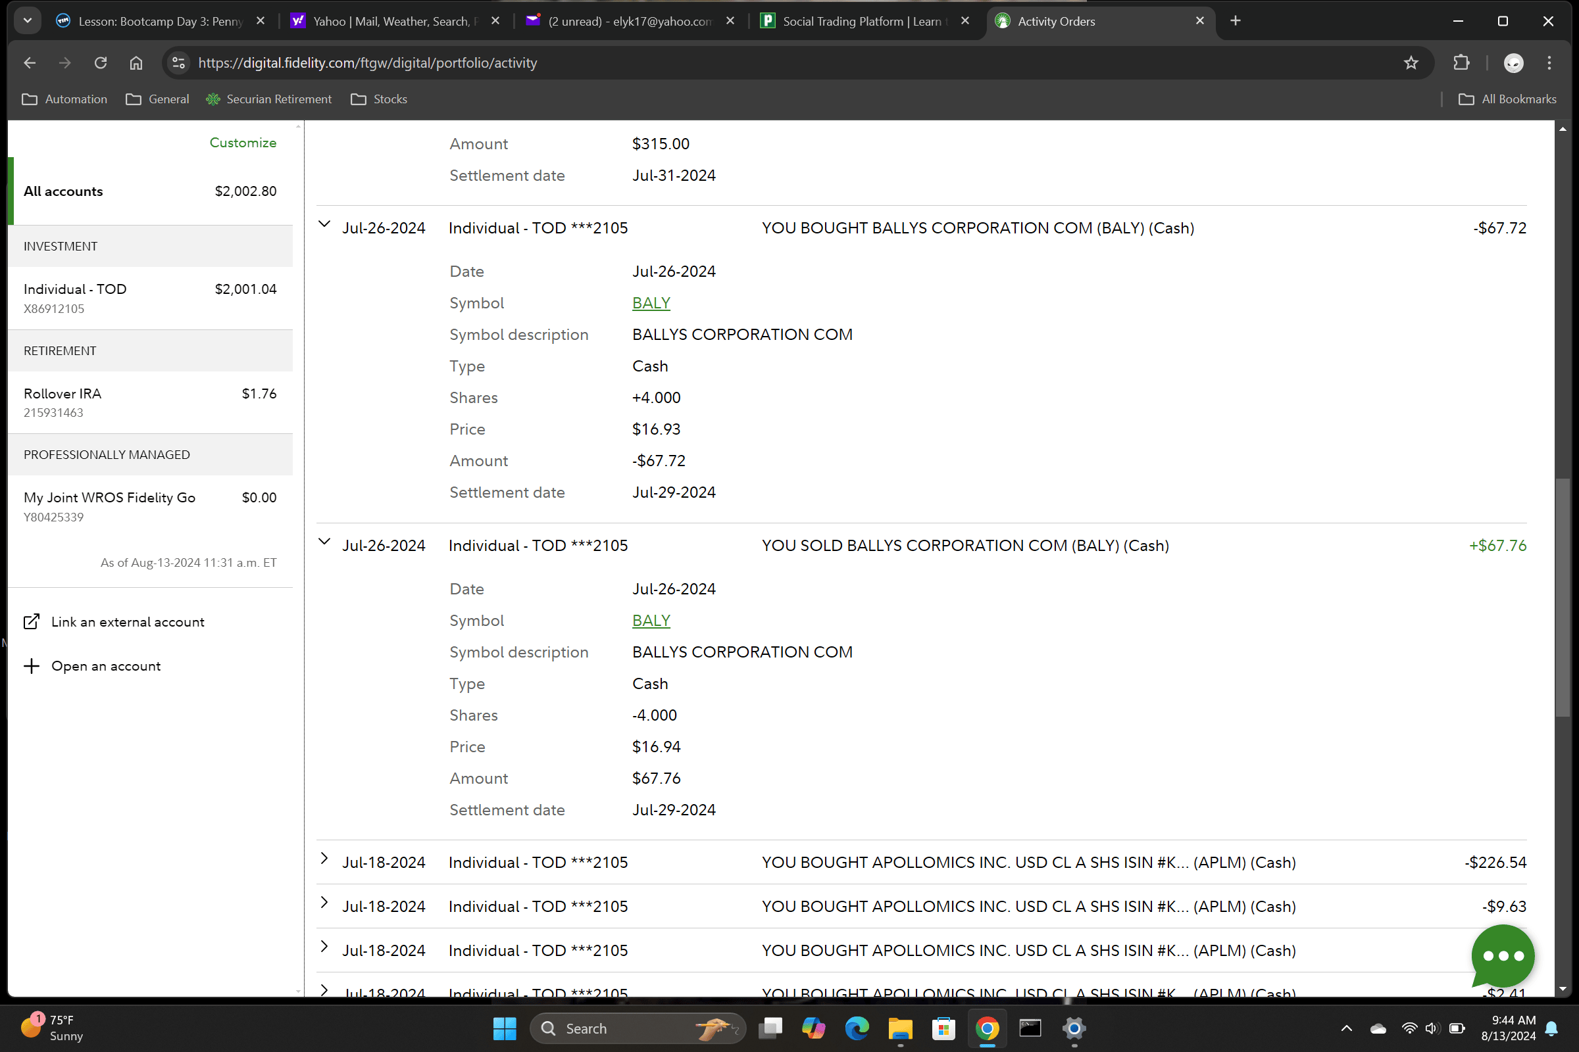
Task: Open the Chrome three-dot menu
Action: click(x=1549, y=63)
